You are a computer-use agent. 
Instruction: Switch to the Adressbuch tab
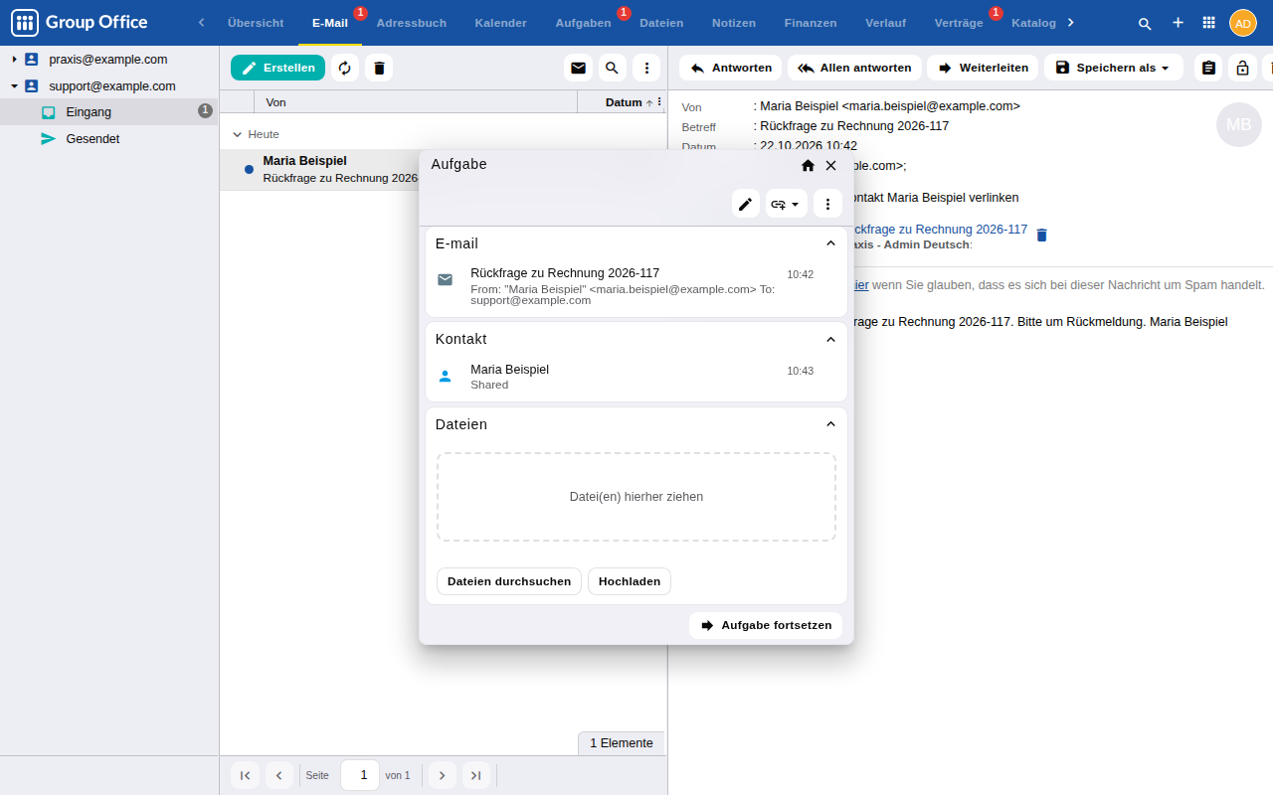[412, 23]
